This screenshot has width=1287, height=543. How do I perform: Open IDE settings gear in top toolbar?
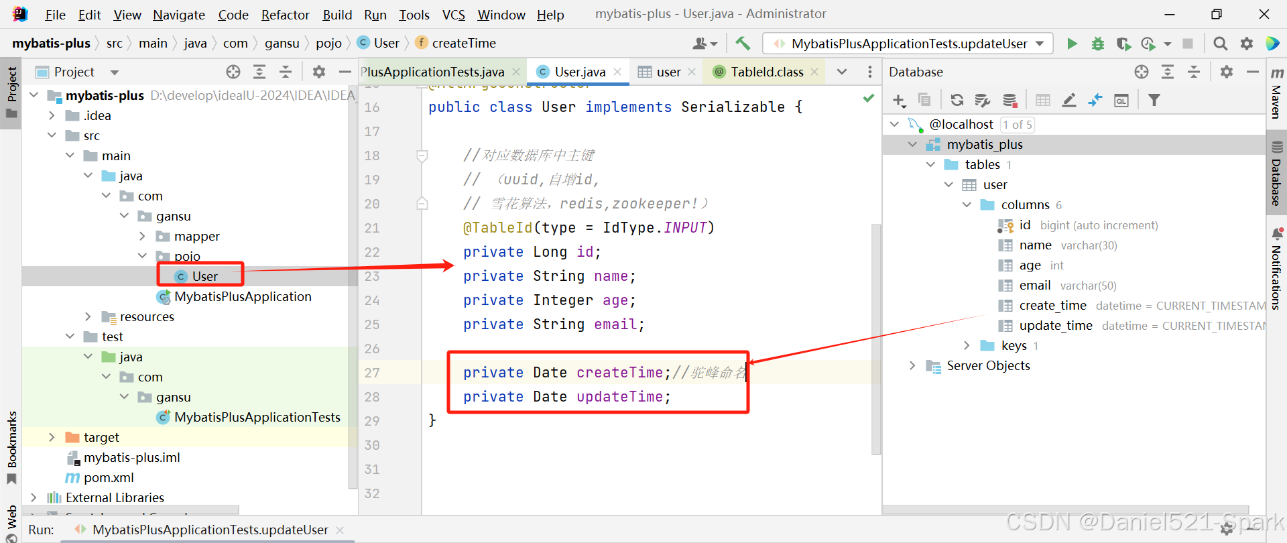click(1247, 44)
